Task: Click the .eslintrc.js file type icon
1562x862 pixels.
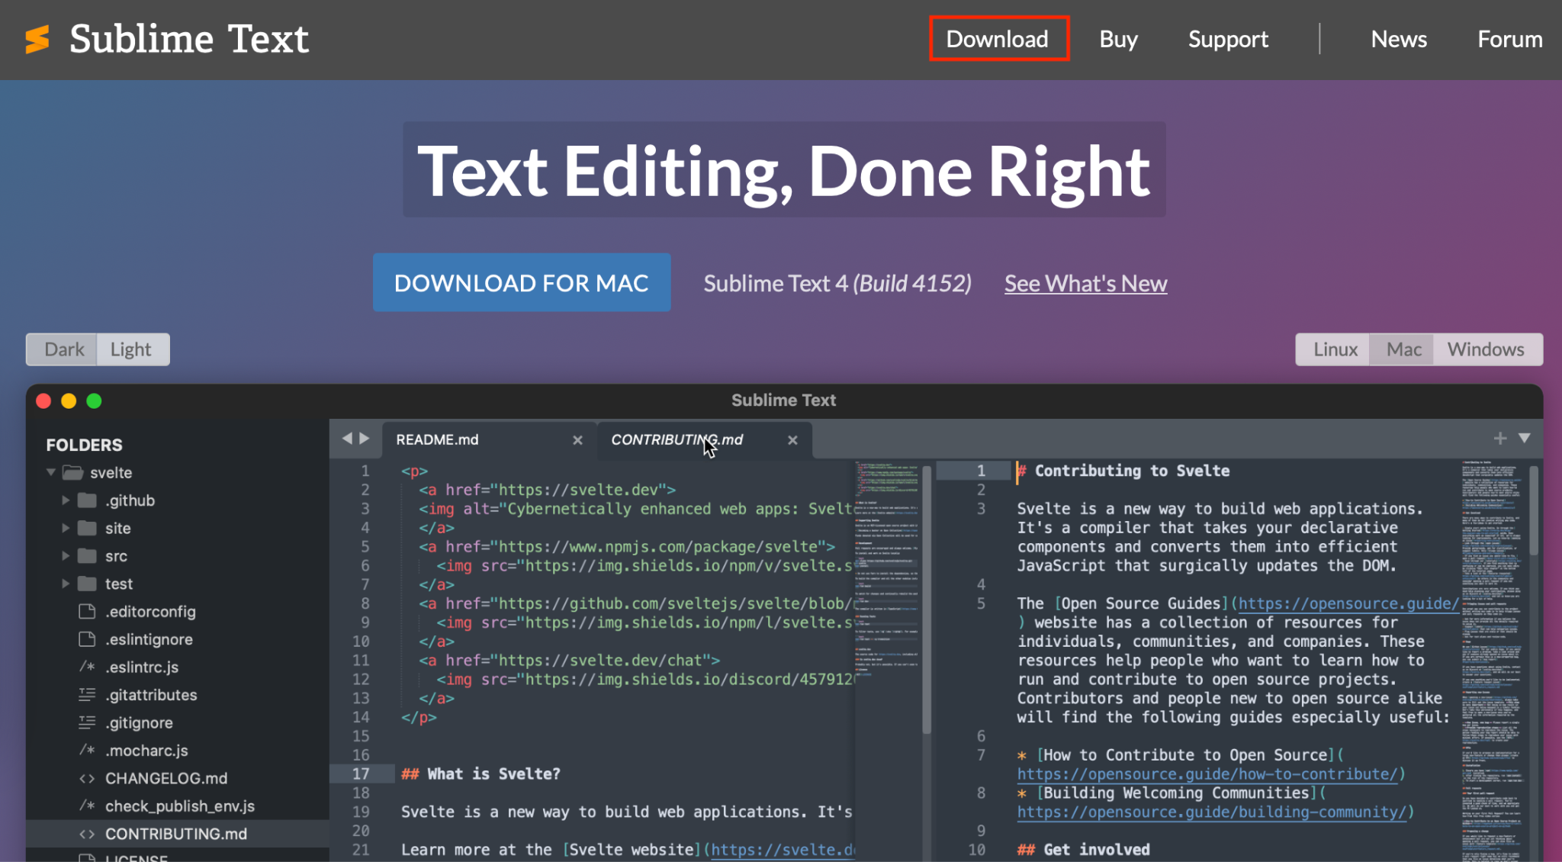Action: [88, 667]
